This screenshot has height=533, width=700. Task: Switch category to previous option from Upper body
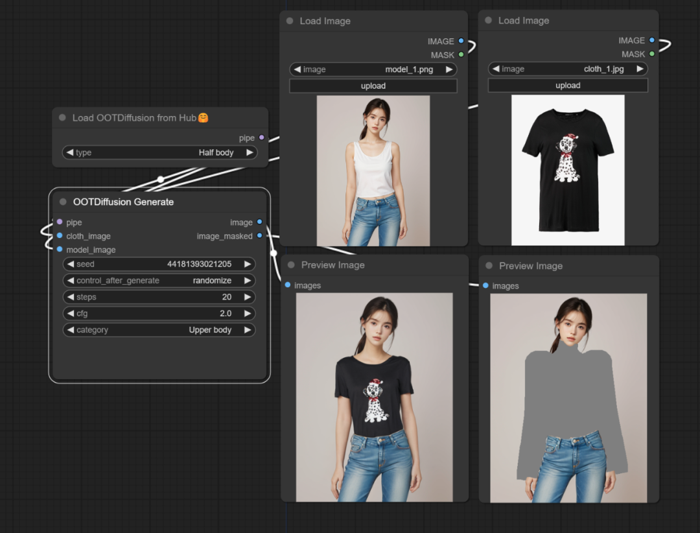(x=71, y=329)
